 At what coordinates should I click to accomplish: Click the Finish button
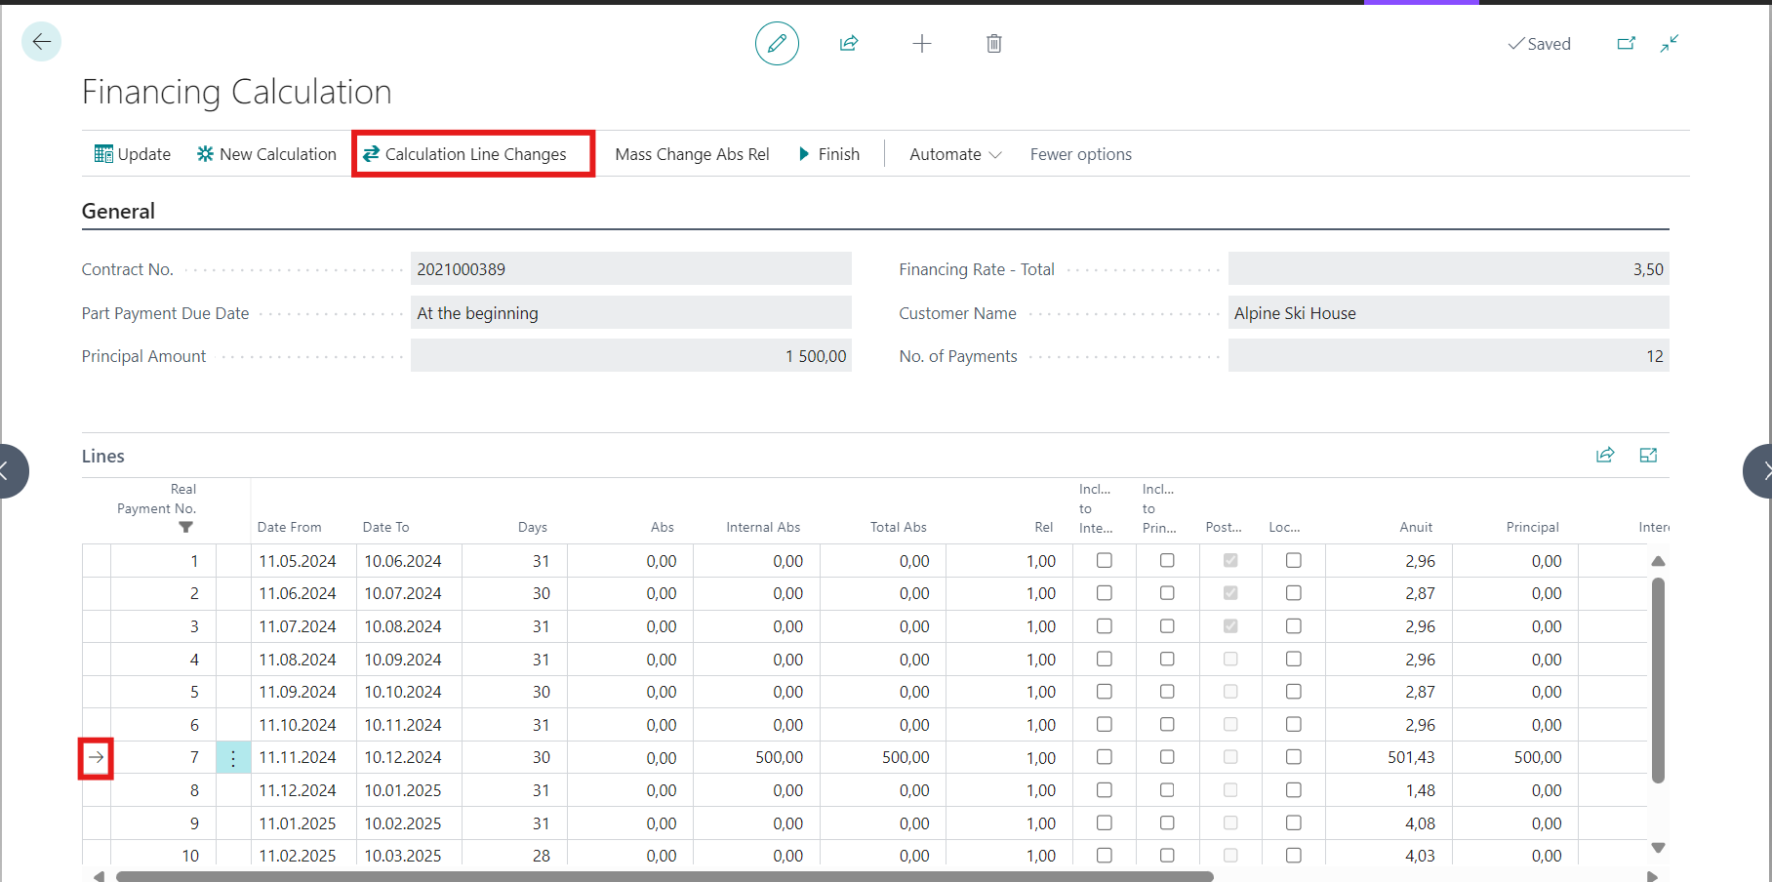[829, 154]
